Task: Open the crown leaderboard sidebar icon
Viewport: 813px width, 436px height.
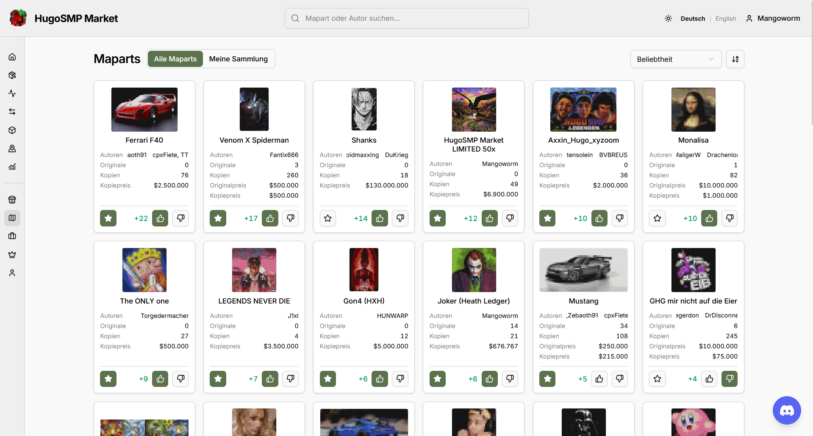Action: [x=12, y=254]
